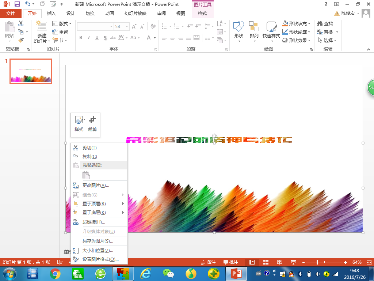Click numbered list icon
This screenshot has height=281, width=374.
click(x=177, y=26)
